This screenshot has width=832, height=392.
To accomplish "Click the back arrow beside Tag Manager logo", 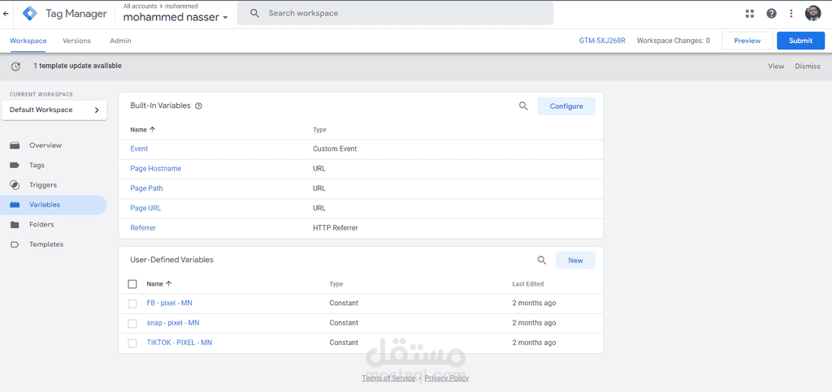I will [x=6, y=15].
